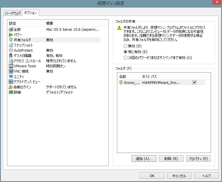The width and height of the screenshot is (222, 182).
Task: Click the 詳細 graph icon
Action: click(x=11, y=92)
